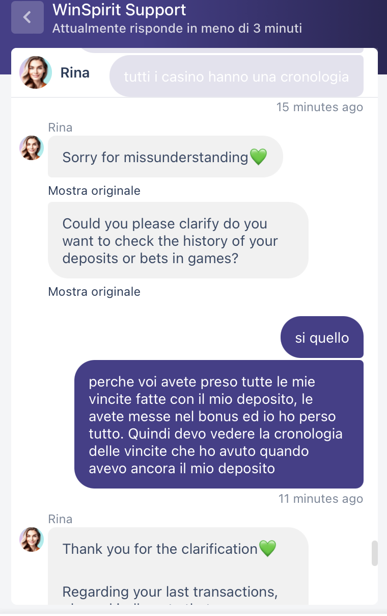The width and height of the screenshot is (387, 616).
Task: Click the green heart after "Thank you for the clarification"
Action: pyautogui.click(x=267, y=549)
